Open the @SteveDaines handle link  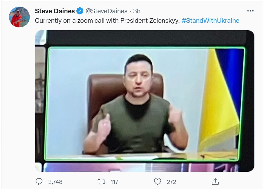point(106,11)
